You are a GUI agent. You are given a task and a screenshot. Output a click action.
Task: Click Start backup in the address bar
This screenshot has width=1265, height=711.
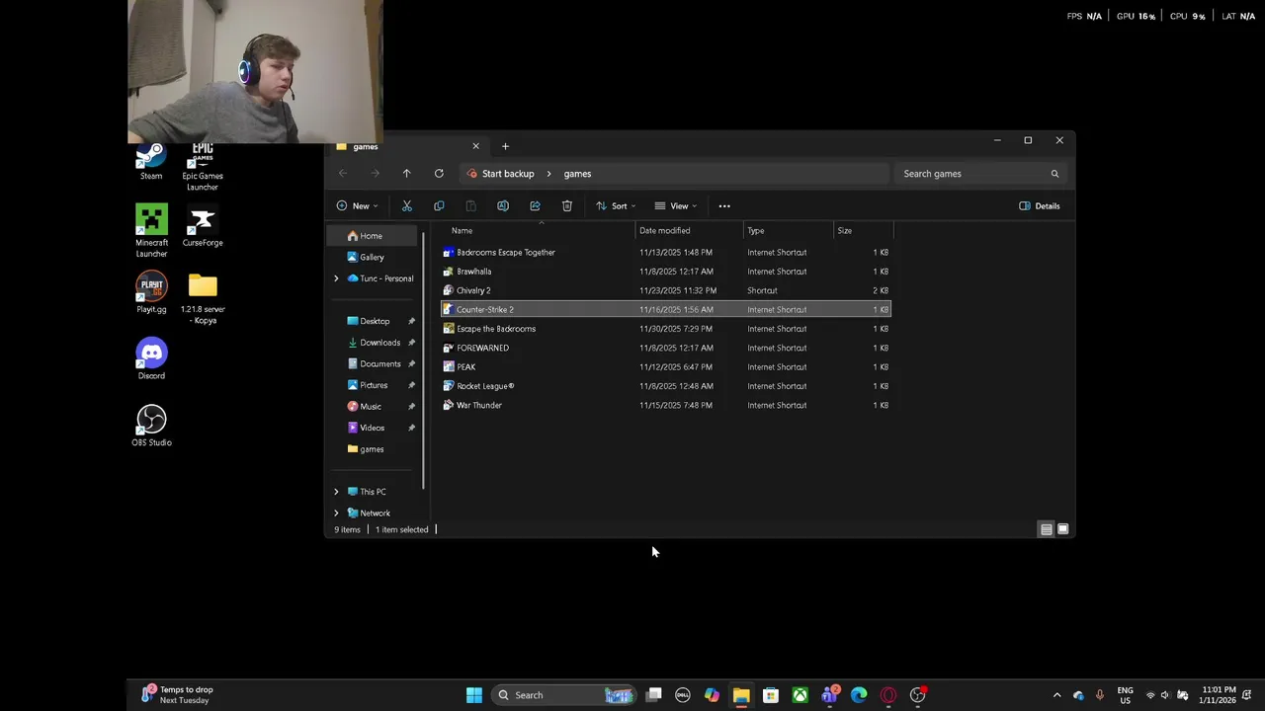[508, 174]
